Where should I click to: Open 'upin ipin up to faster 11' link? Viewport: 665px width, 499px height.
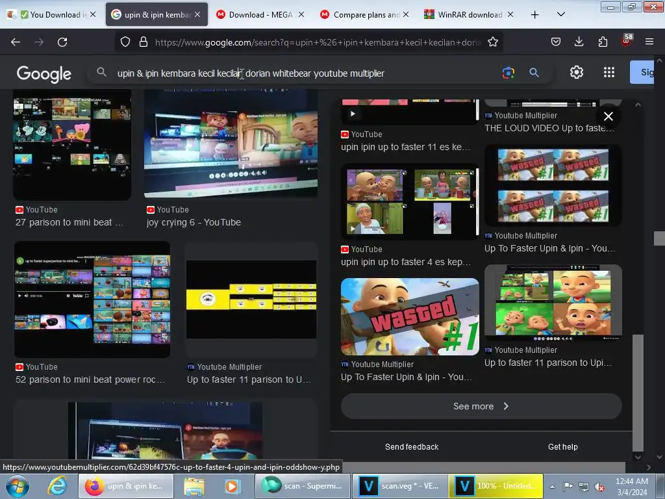click(405, 147)
